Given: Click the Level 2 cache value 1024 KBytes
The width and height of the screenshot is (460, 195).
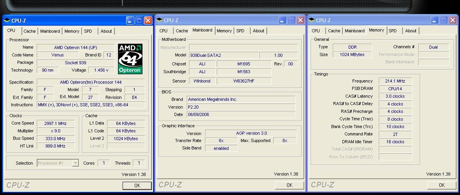Looking at the screenshot, I should tap(126, 139).
